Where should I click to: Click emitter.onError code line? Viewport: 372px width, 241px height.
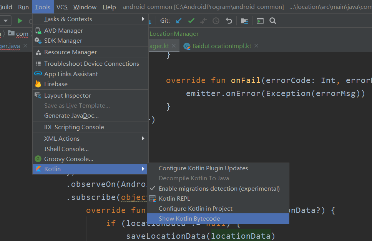[x=276, y=93]
